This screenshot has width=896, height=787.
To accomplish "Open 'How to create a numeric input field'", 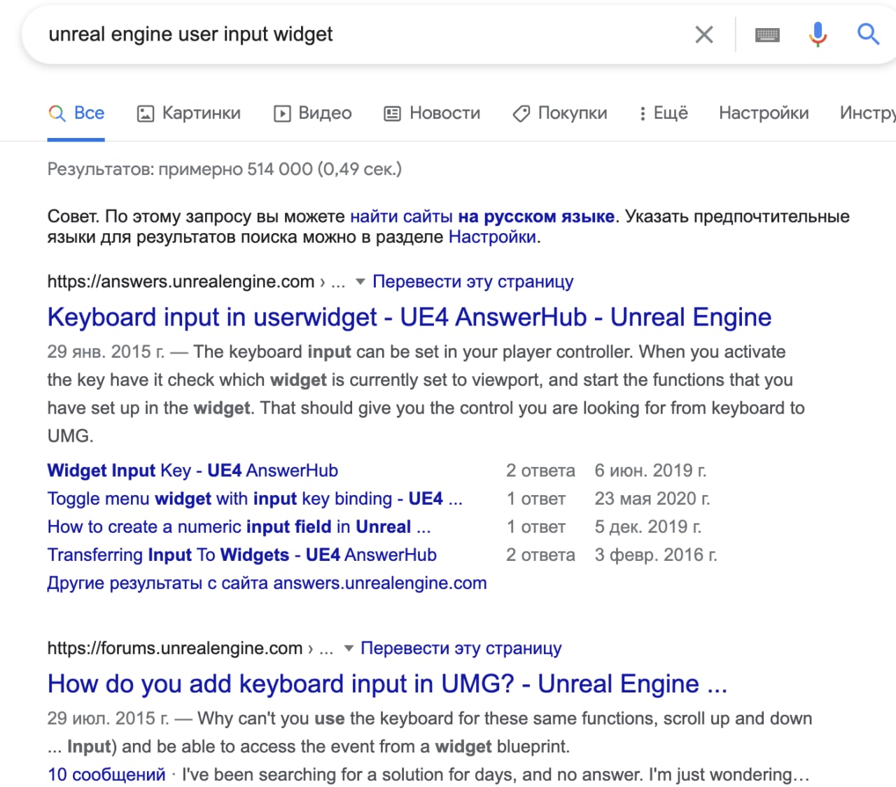I will [239, 527].
